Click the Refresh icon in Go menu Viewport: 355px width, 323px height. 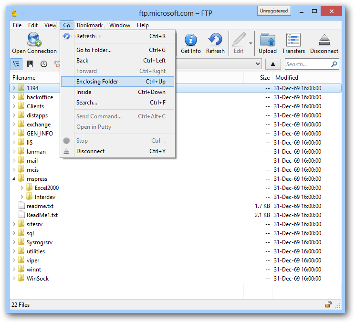[x=66, y=36]
